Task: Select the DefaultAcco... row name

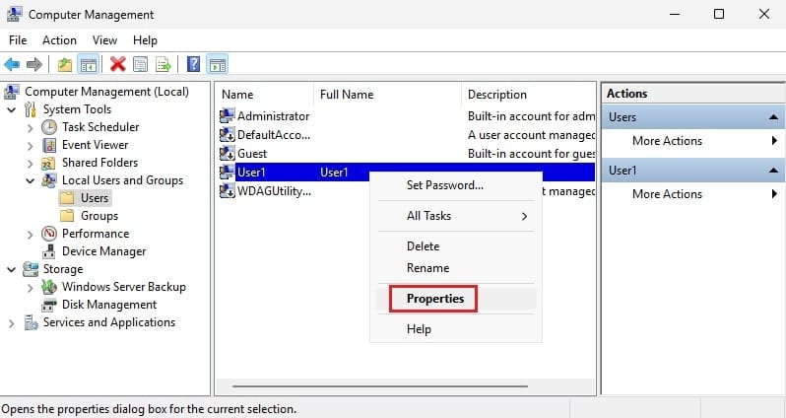Action: point(274,135)
